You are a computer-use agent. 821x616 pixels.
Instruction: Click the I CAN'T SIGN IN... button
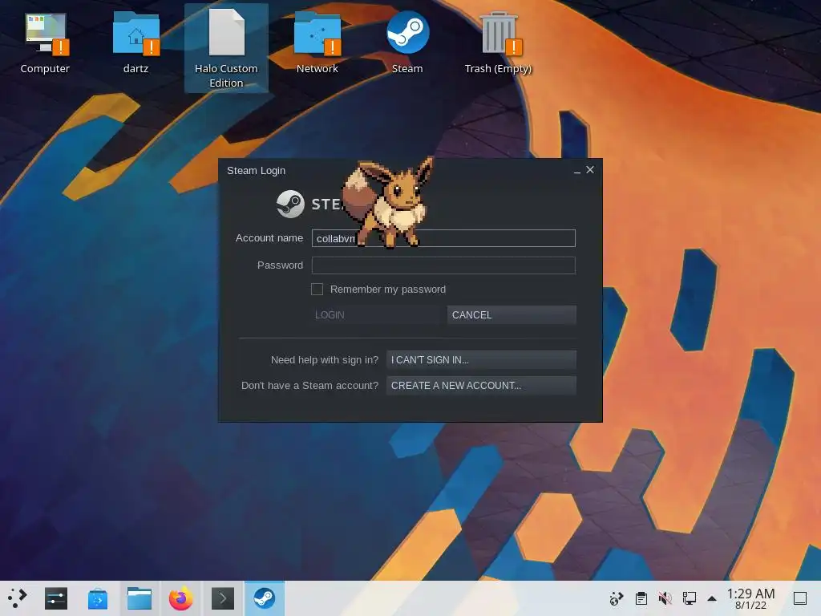(x=481, y=360)
